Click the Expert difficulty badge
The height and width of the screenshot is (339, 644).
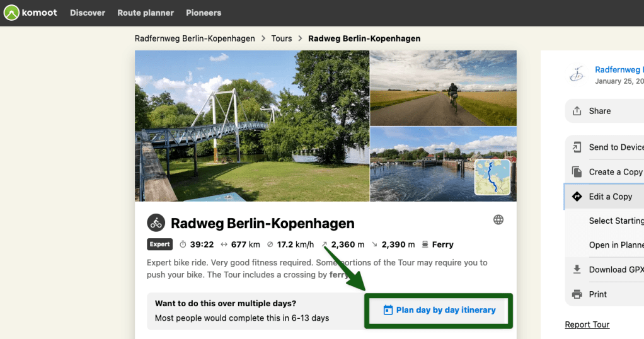[160, 244]
